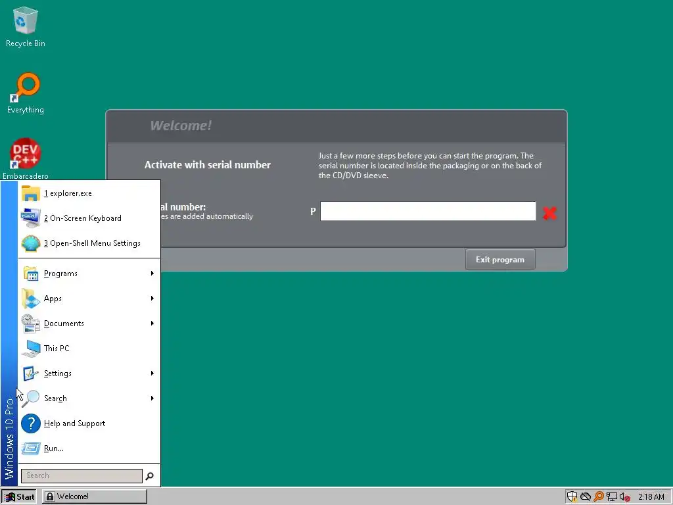Click the Welcome! dialog title text
The image size is (673, 505).
click(x=181, y=126)
